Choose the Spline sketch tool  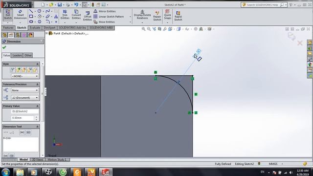[x=47, y=11]
